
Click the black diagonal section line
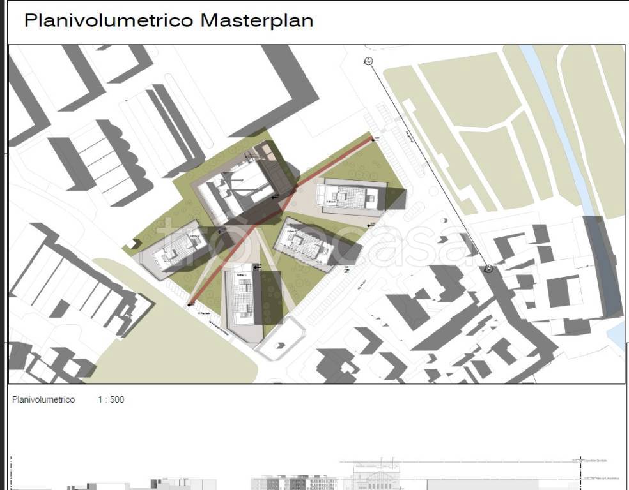pyautogui.click(x=428, y=165)
